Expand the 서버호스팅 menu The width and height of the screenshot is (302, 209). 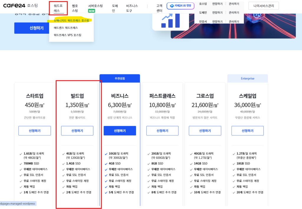(95, 6)
